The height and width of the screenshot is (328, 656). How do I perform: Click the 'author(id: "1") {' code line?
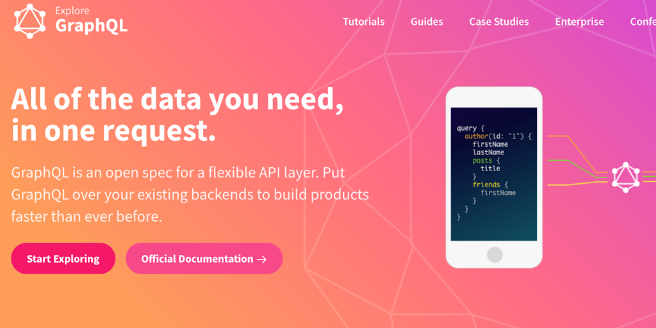pyautogui.click(x=498, y=136)
